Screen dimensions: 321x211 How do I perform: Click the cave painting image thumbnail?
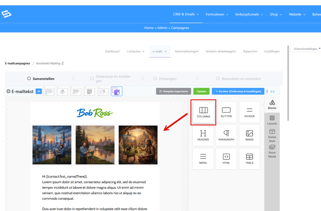coord(138,145)
